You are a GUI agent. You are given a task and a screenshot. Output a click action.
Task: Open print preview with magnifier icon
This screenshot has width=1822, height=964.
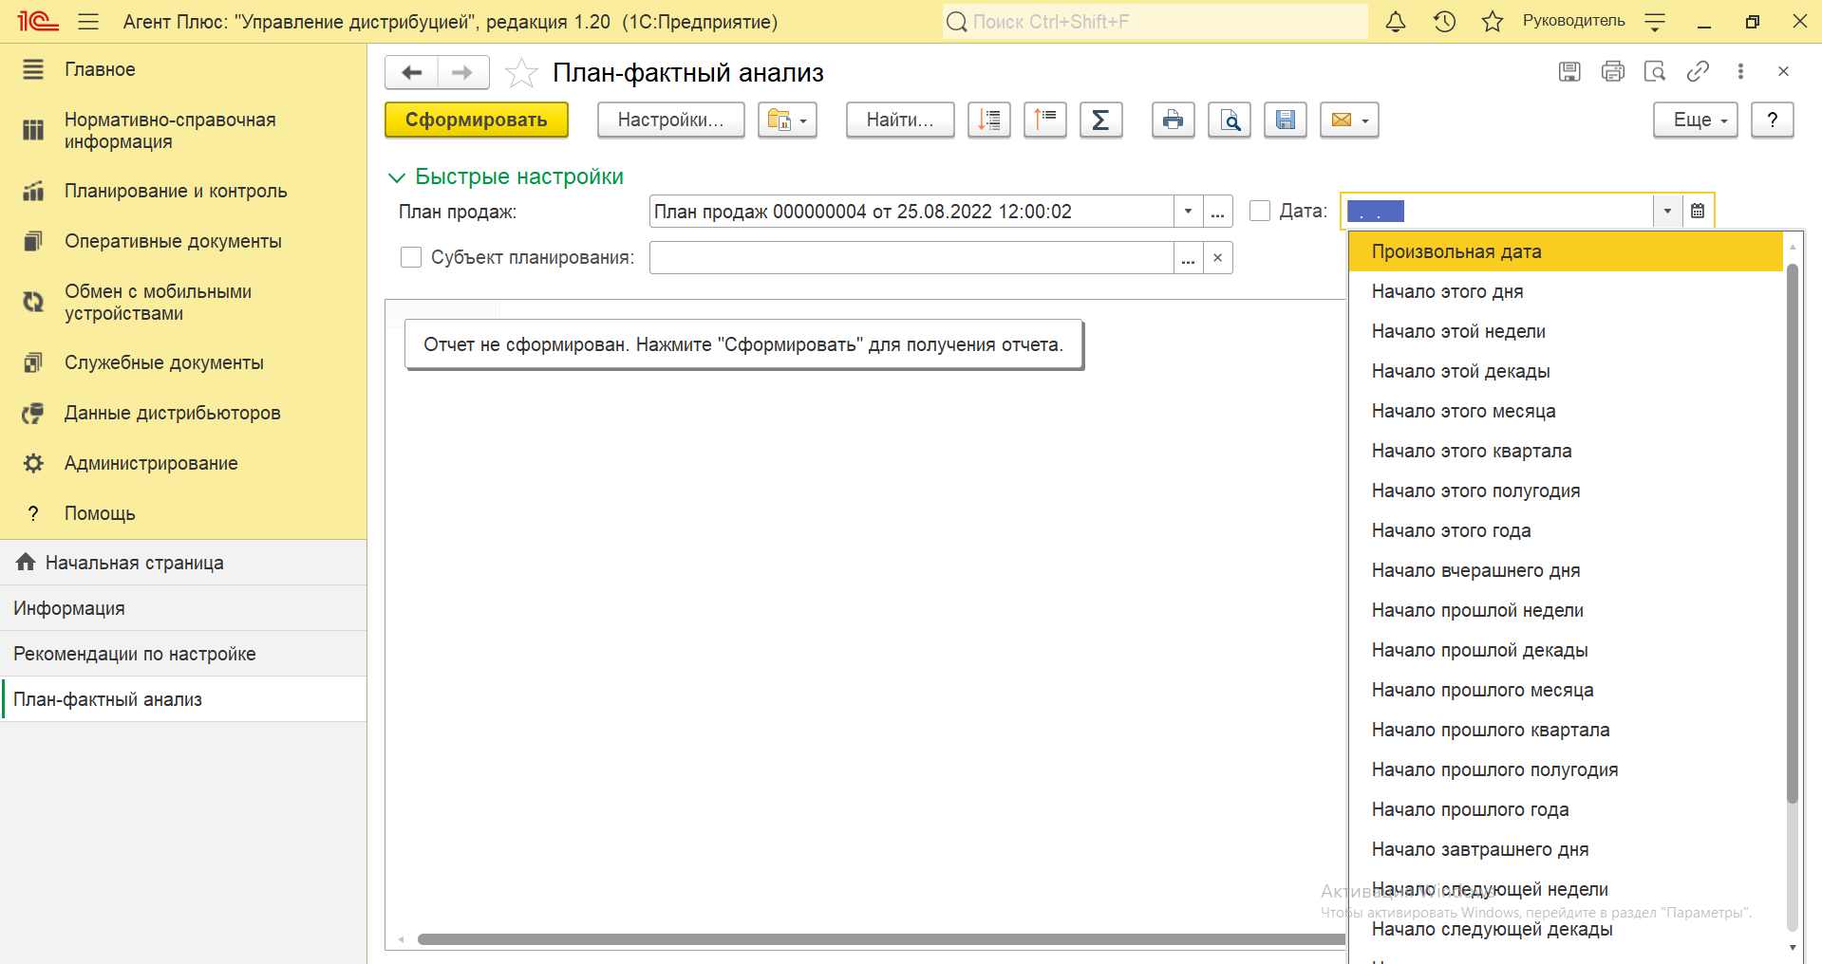(1230, 120)
